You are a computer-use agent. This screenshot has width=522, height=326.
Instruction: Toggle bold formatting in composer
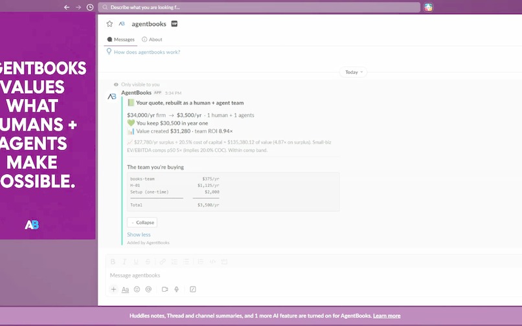[x=113, y=262]
